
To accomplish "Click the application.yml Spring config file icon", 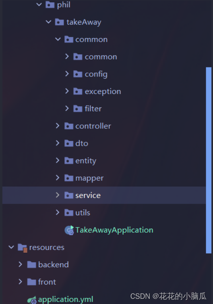I will tap(32, 300).
